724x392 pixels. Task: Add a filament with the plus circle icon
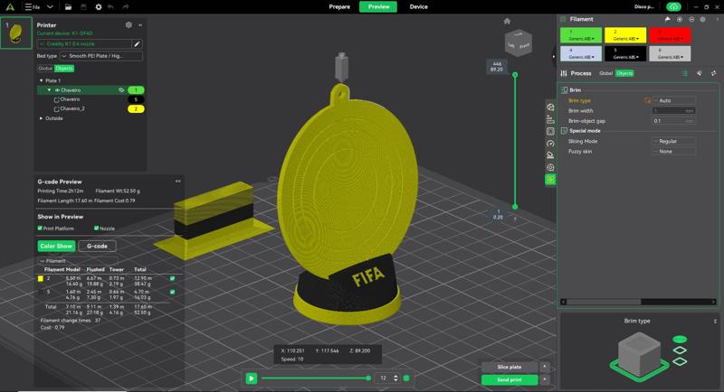tap(680, 19)
